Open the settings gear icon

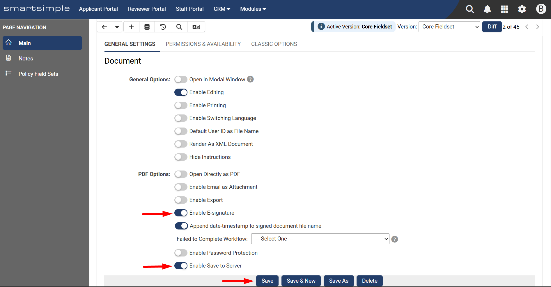point(522,9)
